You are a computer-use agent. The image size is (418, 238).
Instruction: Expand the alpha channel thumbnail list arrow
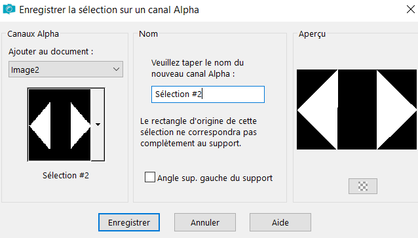(98, 125)
